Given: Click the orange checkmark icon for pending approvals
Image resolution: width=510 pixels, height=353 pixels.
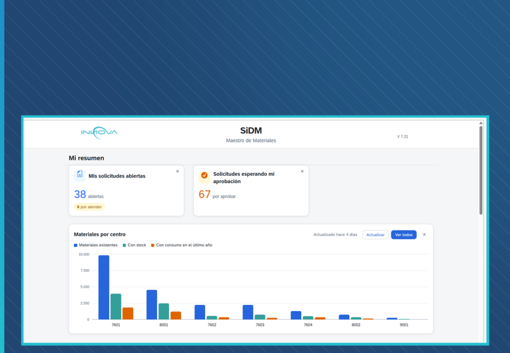Looking at the screenshot, I should coord(204,176).
